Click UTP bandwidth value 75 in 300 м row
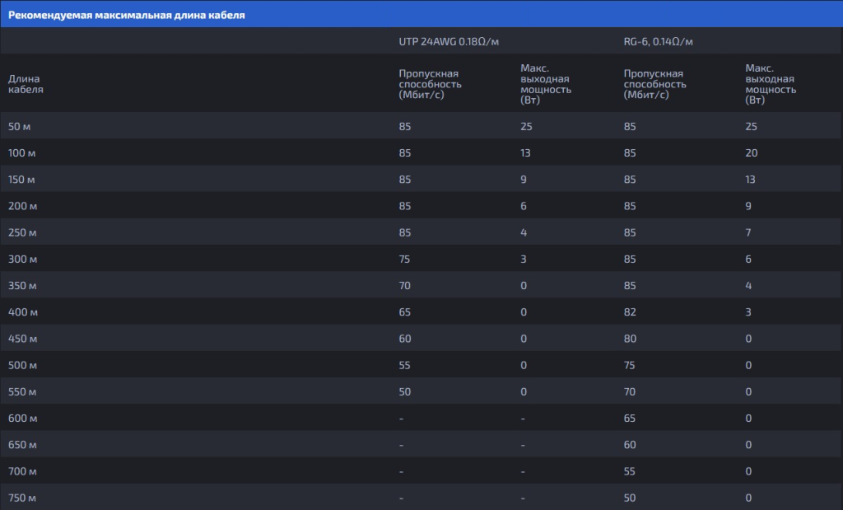 click(404, 260)
